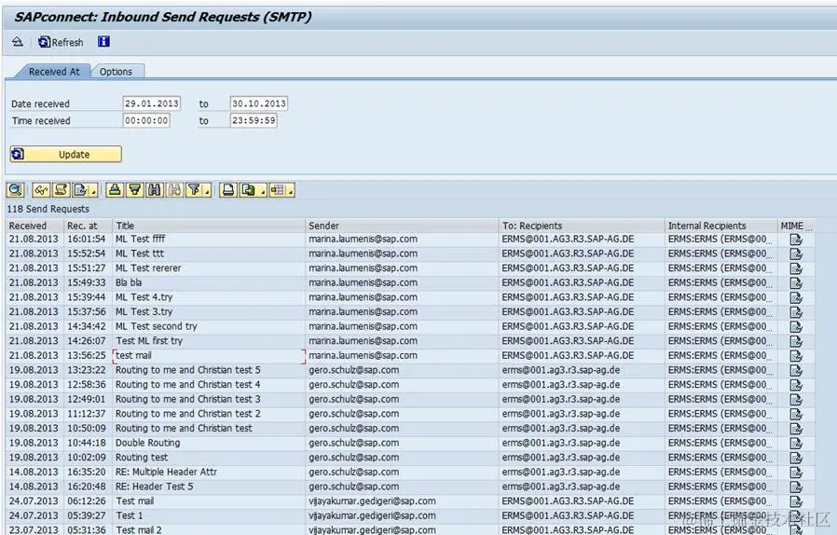Screen dimensions: 837x535
Task: Open MIME icon for Bla bla row
Action: coord(796,283)
